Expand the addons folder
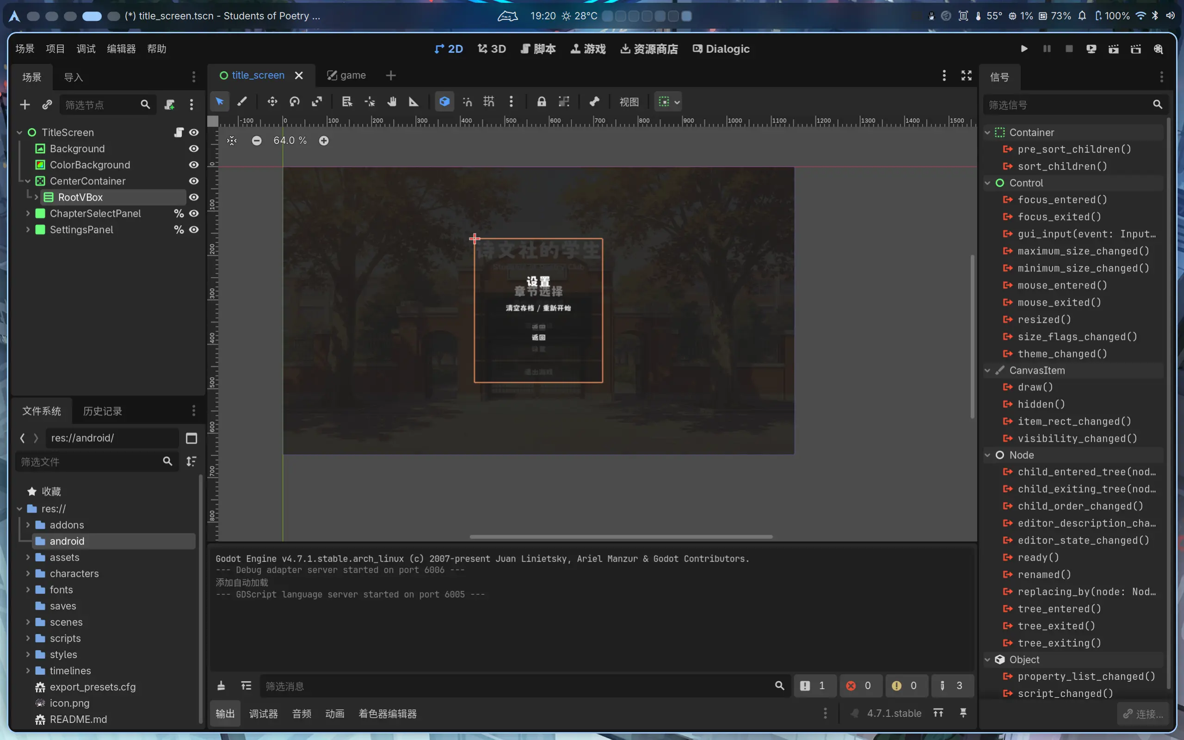 click(28, 525)
